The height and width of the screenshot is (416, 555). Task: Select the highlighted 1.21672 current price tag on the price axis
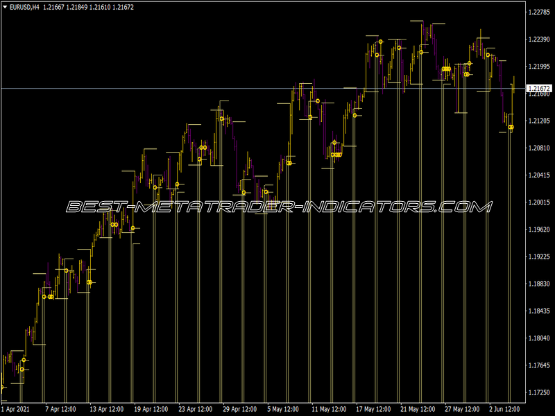(x=539, y=89)
